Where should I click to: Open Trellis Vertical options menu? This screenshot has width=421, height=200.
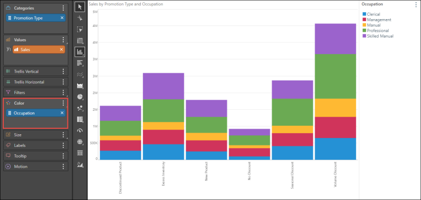click(x=63, y=71)
